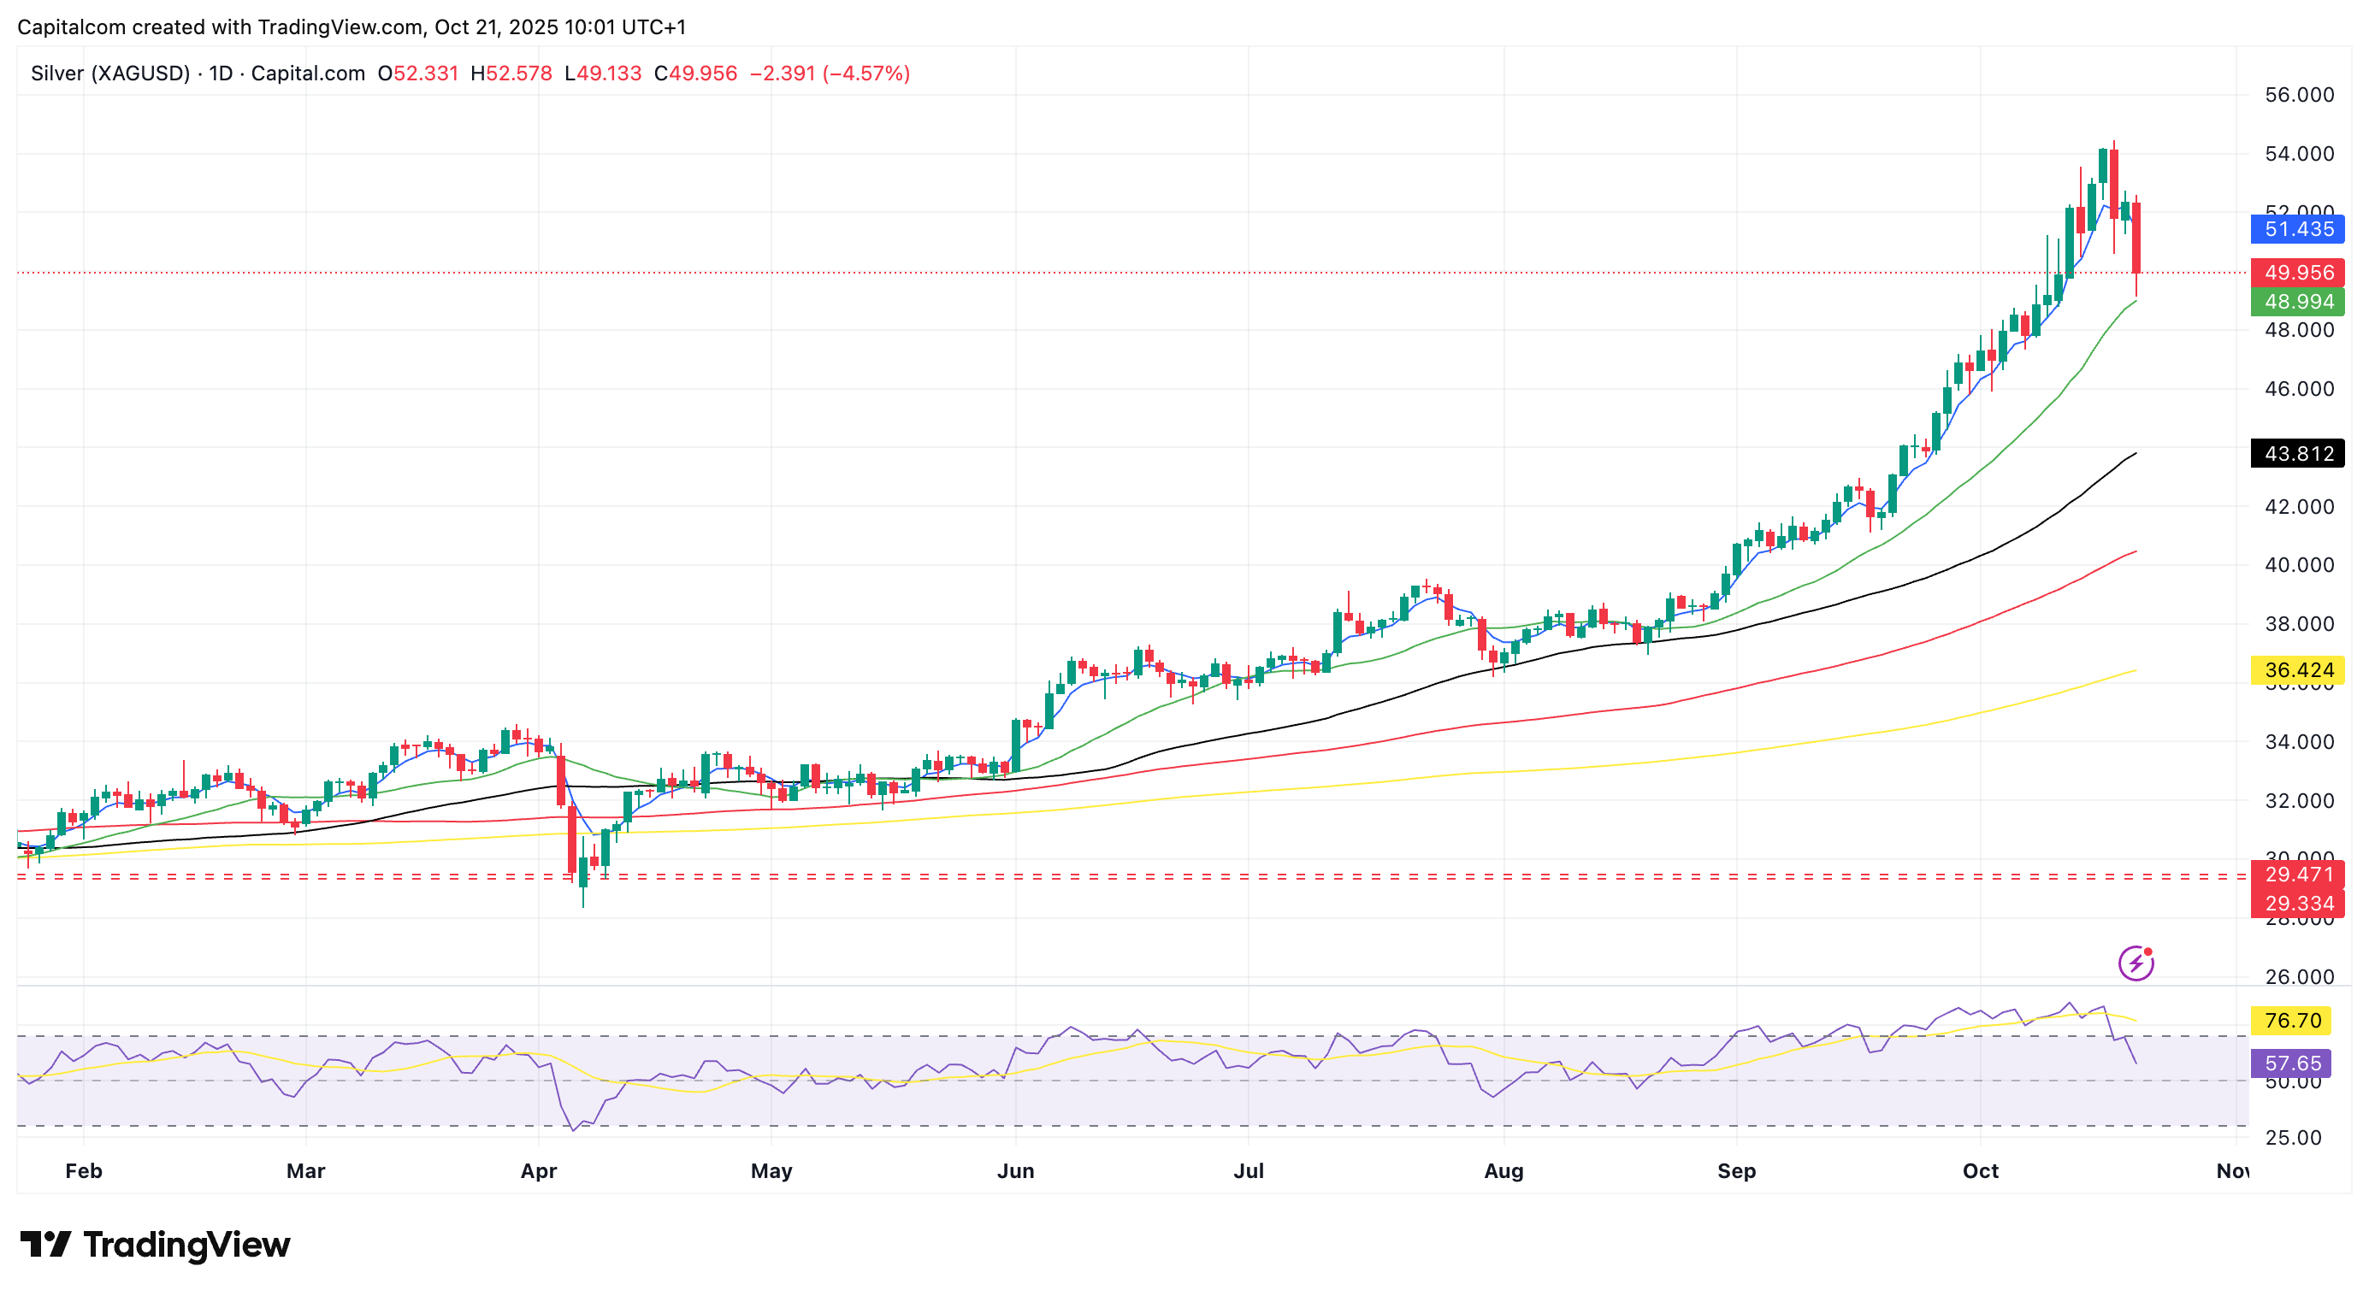Click the 56.000 price axis label
The width and height of the screenshot is (2369, 1296).
click(x=2298, y=95)
